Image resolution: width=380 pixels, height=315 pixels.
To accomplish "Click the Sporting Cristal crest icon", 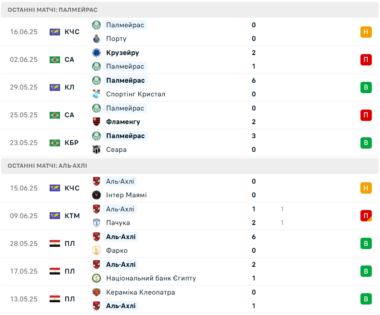I will [96, 94].
